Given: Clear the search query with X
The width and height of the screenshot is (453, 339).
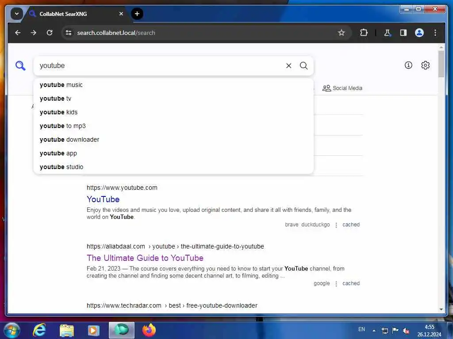Looking at the screenshot, I should pyautogui.click(x=288, y=66).
